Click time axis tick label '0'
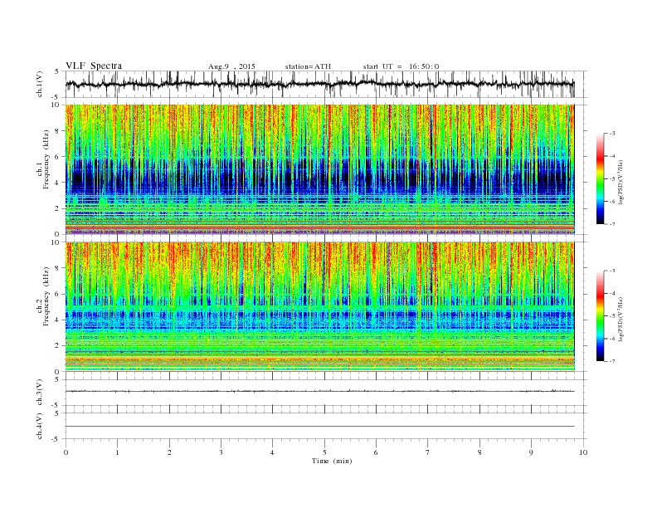This screenshot has height=508, width=657. [66, 452]
